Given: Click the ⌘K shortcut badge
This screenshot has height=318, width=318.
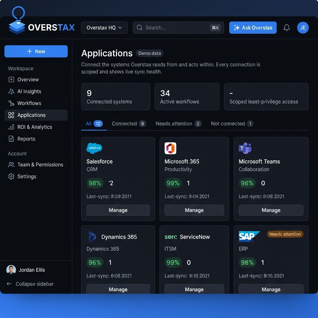Looking at the screenshot, I should [215, 28].
